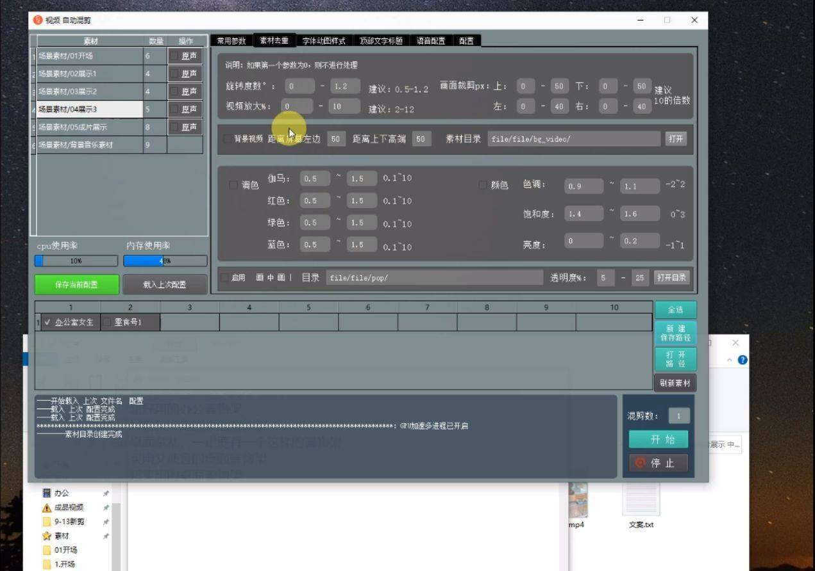Screen dimensions: 815x571
Task: Click the 数量 column header
Action: tap(156, 41)
